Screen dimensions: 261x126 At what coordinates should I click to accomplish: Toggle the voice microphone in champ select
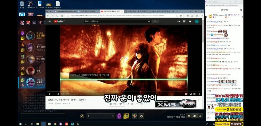pyautogui.click(x=200, y=116)
